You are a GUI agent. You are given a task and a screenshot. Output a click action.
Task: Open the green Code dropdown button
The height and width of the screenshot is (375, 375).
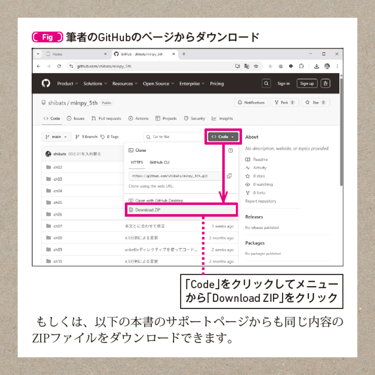pyautogui.click(x=223, y=136)
